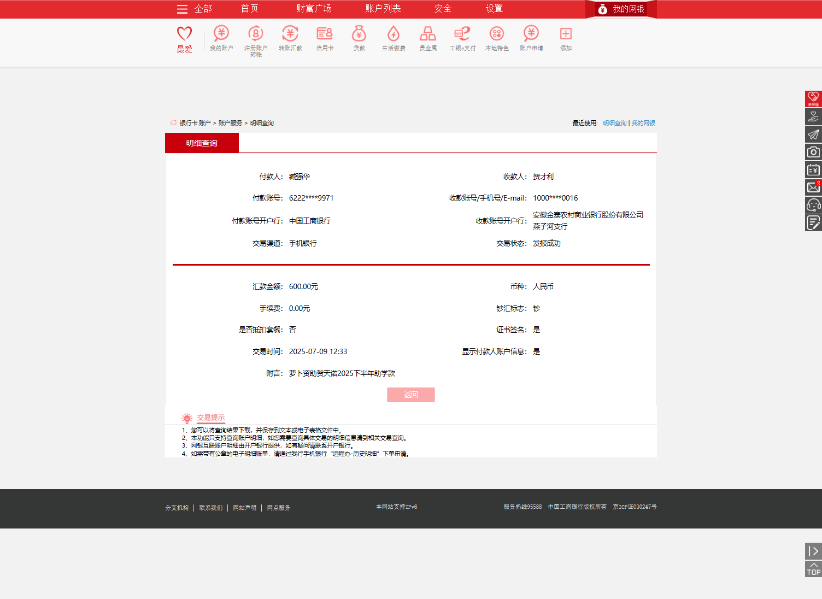Screen dimensions: 822x599
Task: Click the 添加 plus icon
Action: 566,33
